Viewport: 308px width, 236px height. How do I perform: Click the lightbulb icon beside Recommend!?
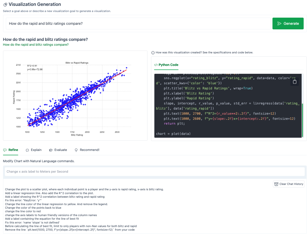point(76,150)
